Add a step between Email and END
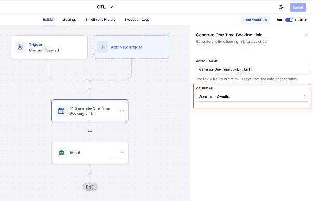 click(90, 173)
